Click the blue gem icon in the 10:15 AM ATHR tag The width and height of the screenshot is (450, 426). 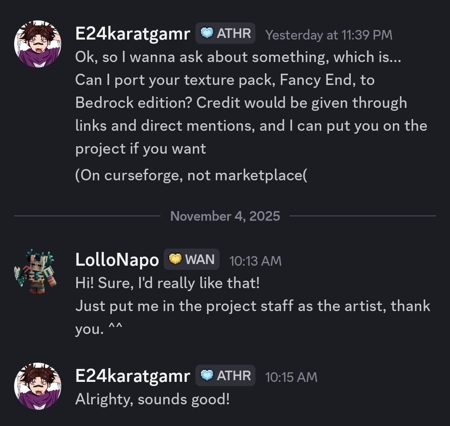(x=207, y=376)
